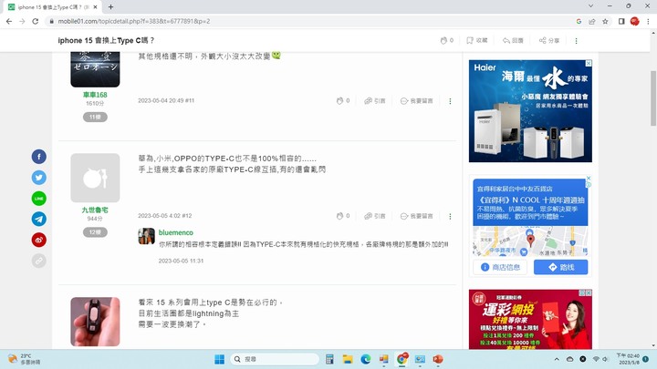
Task: Click the 路线 directions button in the ad
Action: click(x=560, y=267)
